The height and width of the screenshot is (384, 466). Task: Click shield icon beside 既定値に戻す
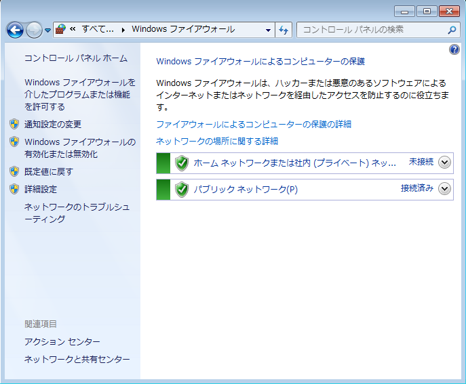14,171
